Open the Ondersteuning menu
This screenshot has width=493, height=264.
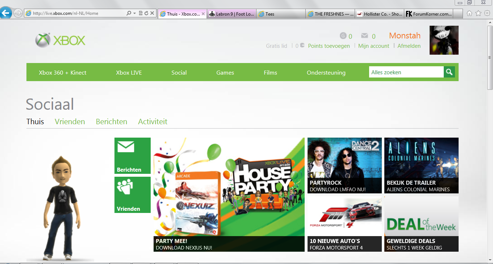pyautogui.click(x=326, y=72)
